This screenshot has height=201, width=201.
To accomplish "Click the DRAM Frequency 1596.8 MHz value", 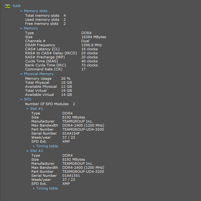I will (91, 45).
